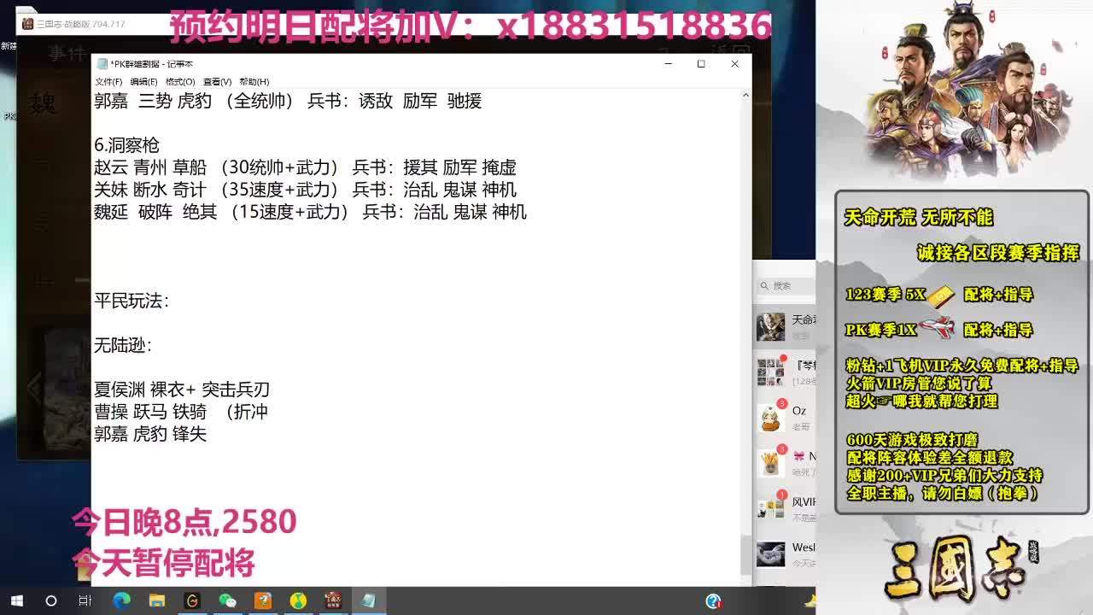Open the 风VIP chat in WeChat
This screenshot has height=615, width=1093.
[785, 507]
